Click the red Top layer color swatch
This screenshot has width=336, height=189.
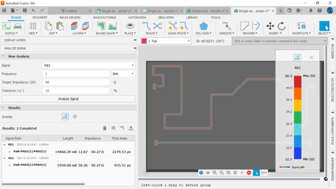(x=144, y=41)
